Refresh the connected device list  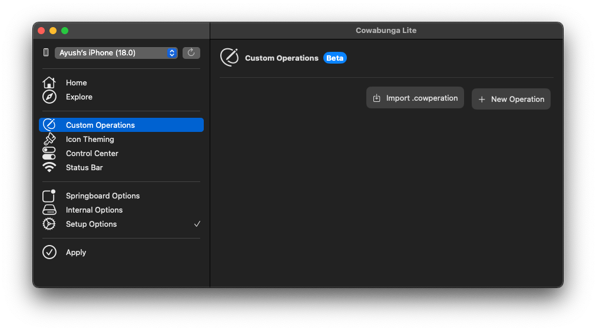[x=191, y=53]
